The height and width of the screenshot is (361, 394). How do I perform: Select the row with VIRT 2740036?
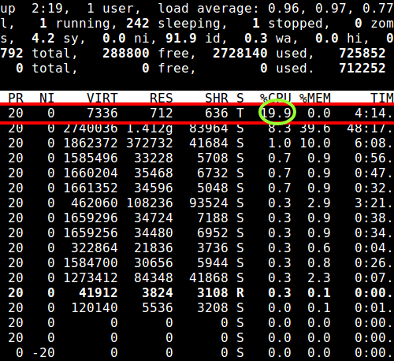tap(197, 128)
